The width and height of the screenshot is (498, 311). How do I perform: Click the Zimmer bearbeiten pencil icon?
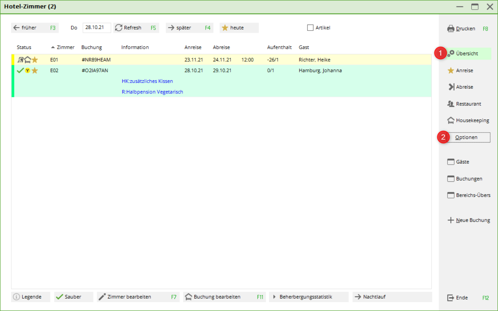click(102, 297)
